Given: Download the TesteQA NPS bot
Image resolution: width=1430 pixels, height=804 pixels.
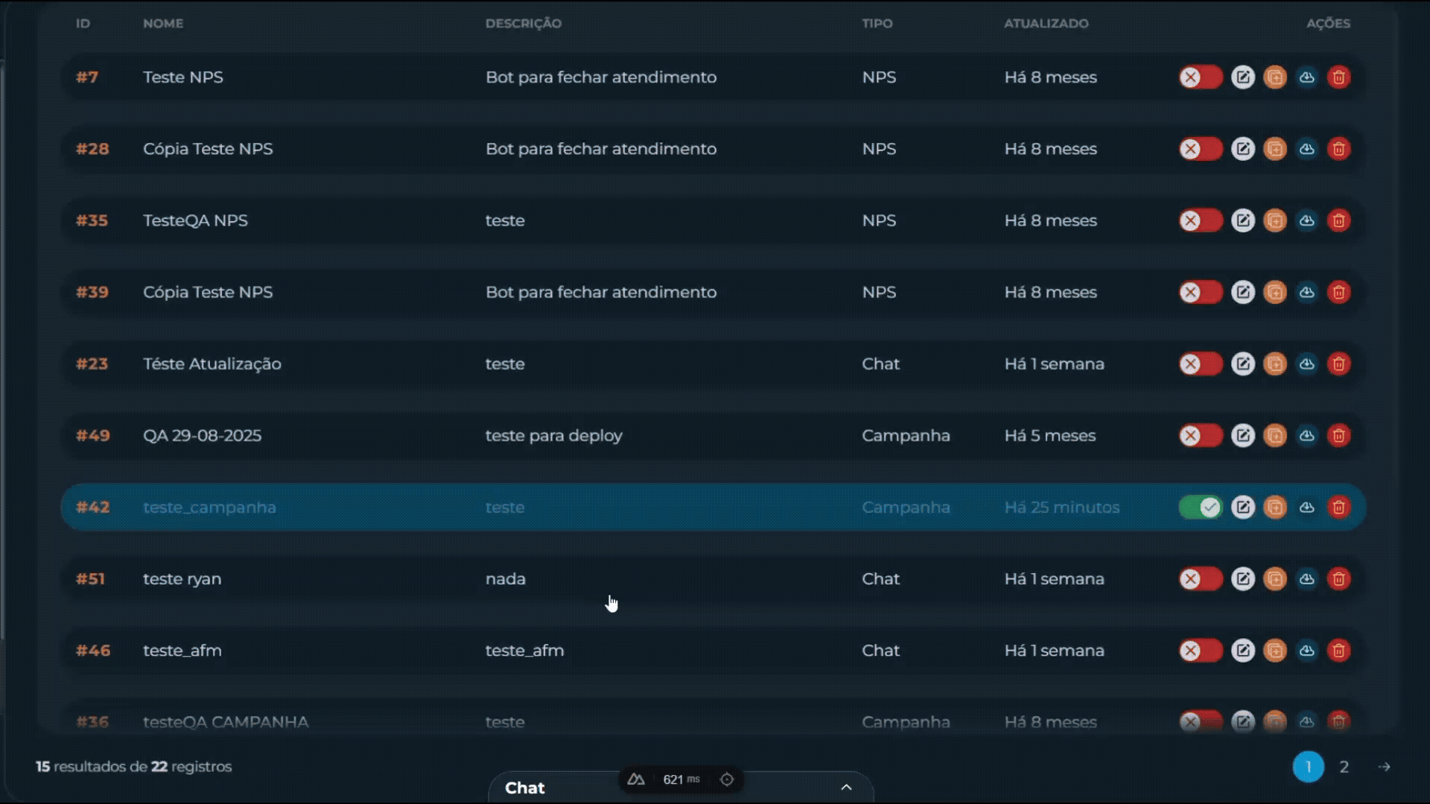Looking at the screenshot, I should point(1307,220).
